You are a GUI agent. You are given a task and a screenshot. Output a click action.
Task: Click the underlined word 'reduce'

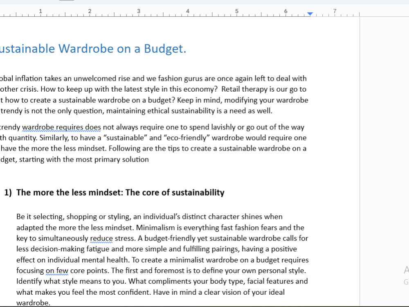101,238
